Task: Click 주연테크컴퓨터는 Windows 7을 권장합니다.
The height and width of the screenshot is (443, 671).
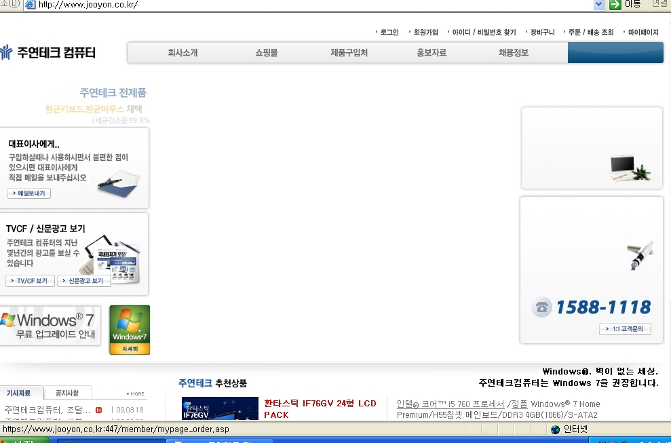Action: coord(569,383)
